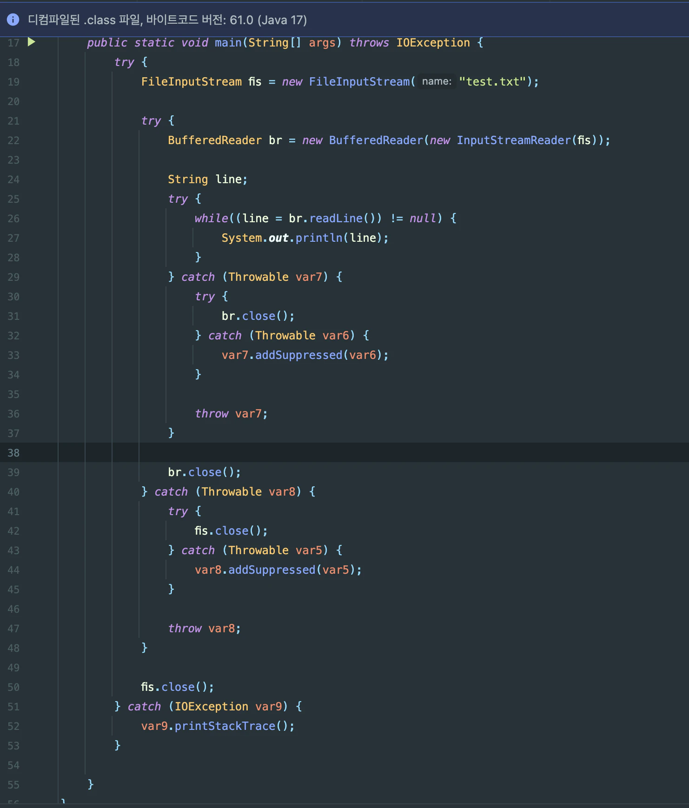Image resolution: width=689 pixels, height=808 pixels.
Task: Click line number 38 in the gutter
Action: (x=13, y=453)
